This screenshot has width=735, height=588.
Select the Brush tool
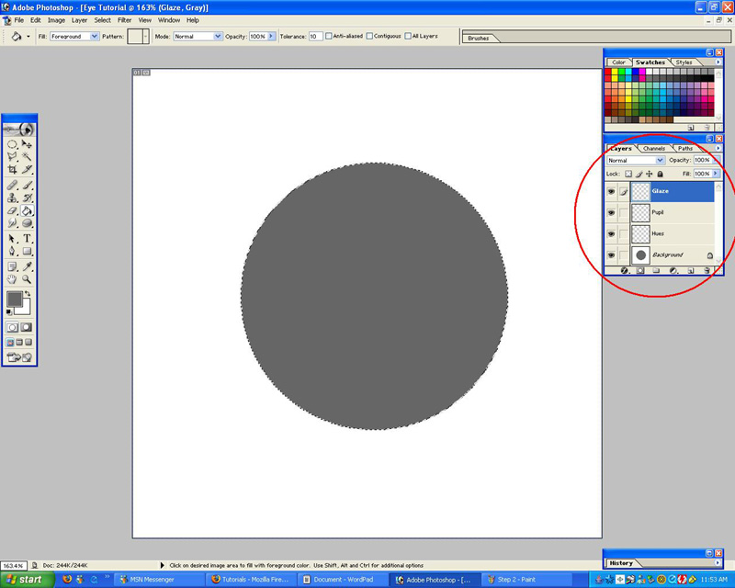click(x=28, y=186)
